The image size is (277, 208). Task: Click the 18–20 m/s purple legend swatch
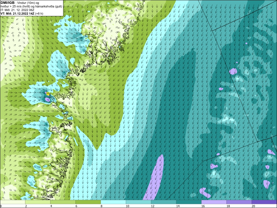[x=239, y=202]
